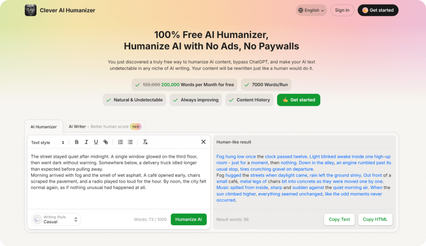Click the speech bubble Writing Style icon
This screenshot has height=246, width=426.
pos(37,219)
